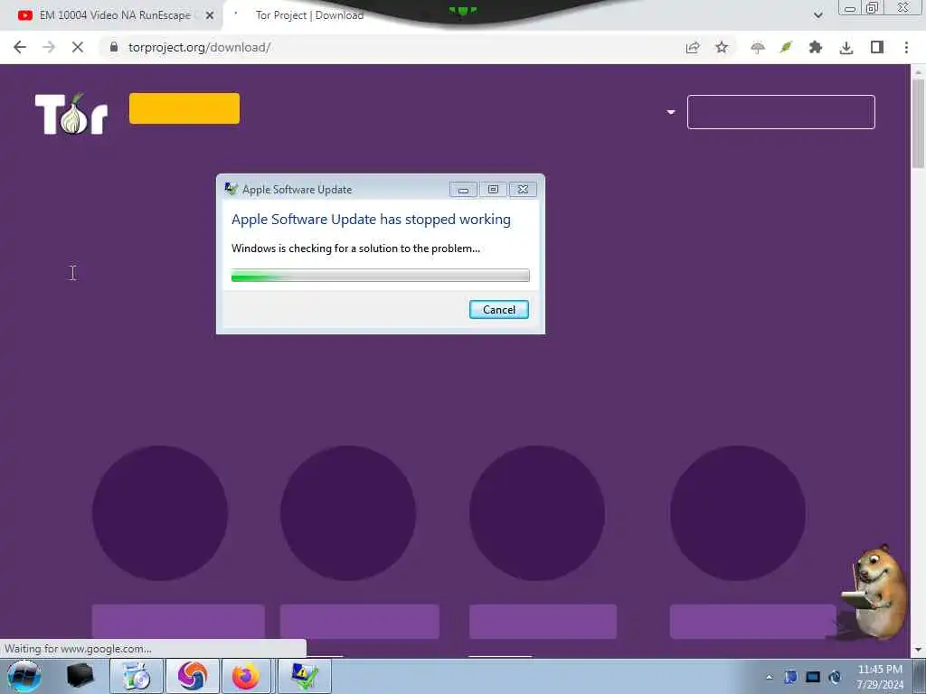926x694 pixels.
Task: Minimize the Apple Software Update dialog
Action: click(463, 189)
